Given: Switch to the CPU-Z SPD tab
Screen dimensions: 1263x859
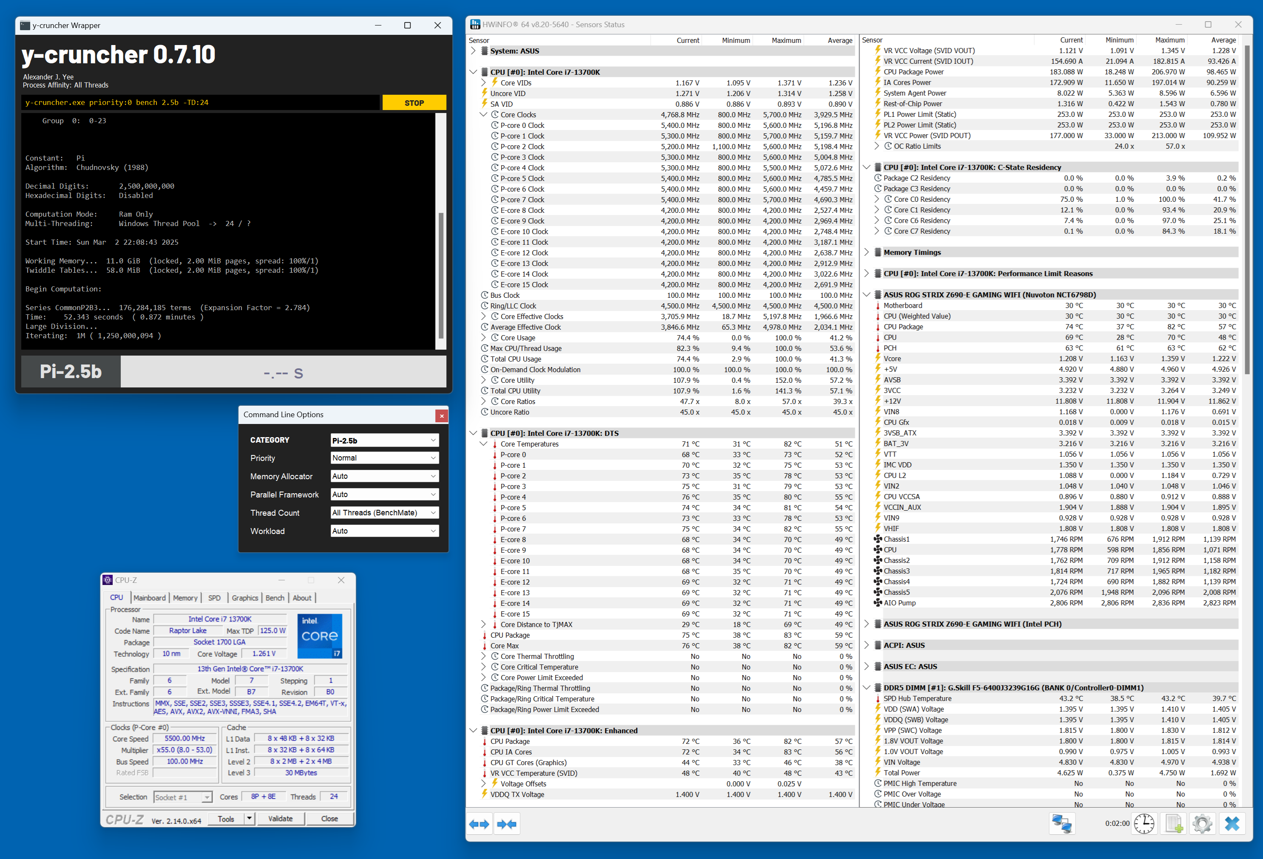Looking at the screenshot, I should click(x=215, y=598).
